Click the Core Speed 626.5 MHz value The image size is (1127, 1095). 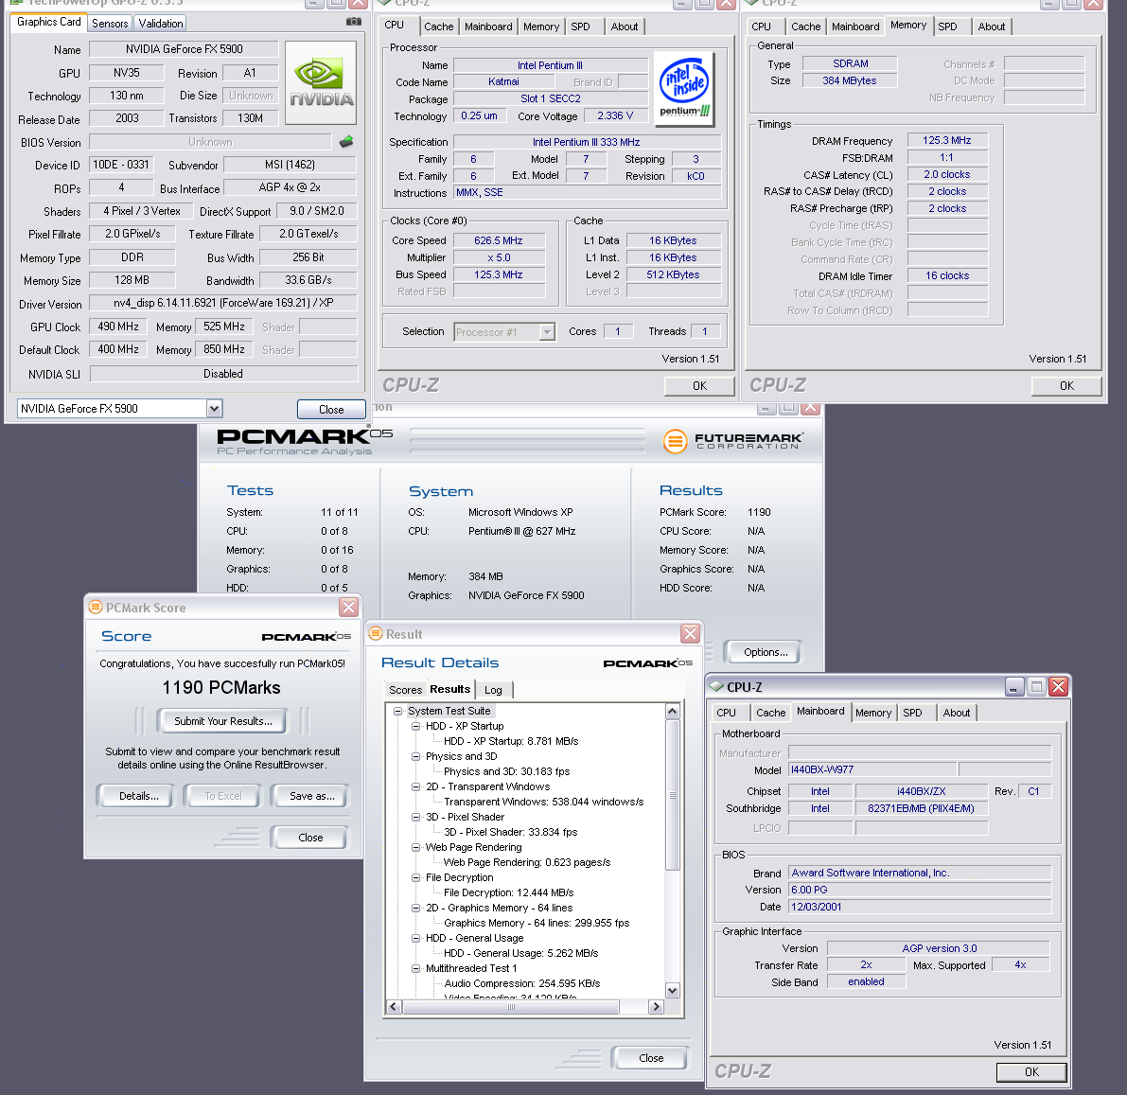pyautogui.click(x=499, y=240)
